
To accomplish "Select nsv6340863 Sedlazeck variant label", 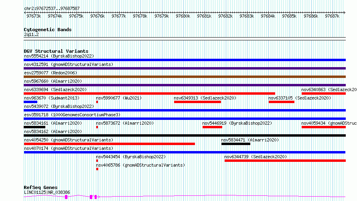I will click(329, 90).
